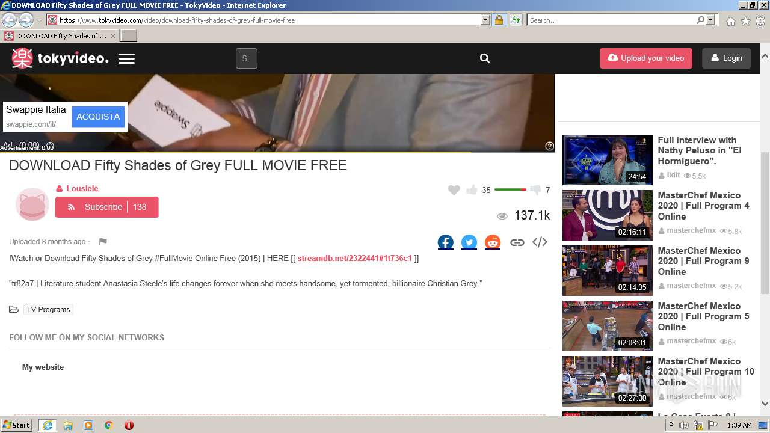Open Internet Explorer home page icon
The height and width of the screenshot is (433, 770).
pyautogui.click(x=730, y=21)
